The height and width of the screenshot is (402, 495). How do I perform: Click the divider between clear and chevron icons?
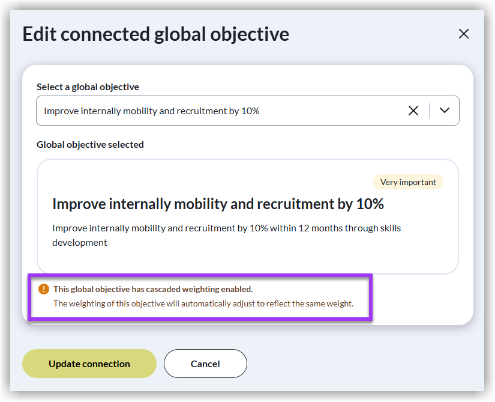(430, 111)
